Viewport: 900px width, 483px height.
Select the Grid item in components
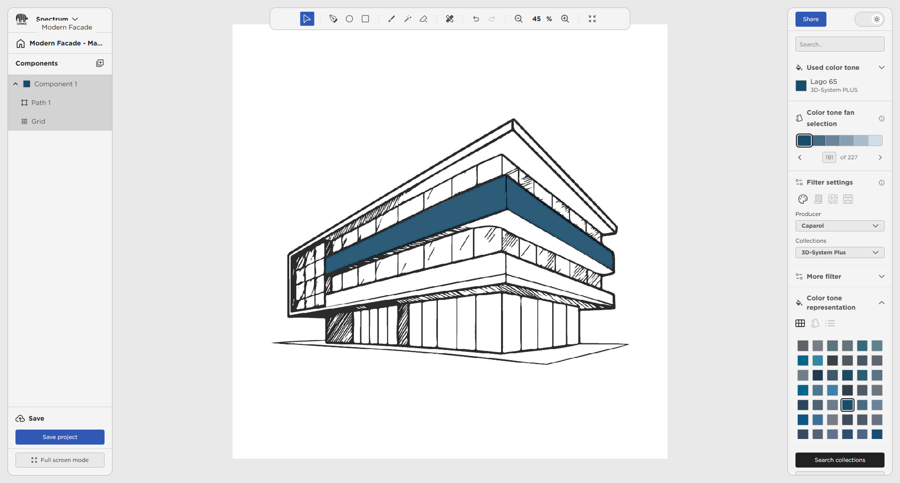(38, 121)
